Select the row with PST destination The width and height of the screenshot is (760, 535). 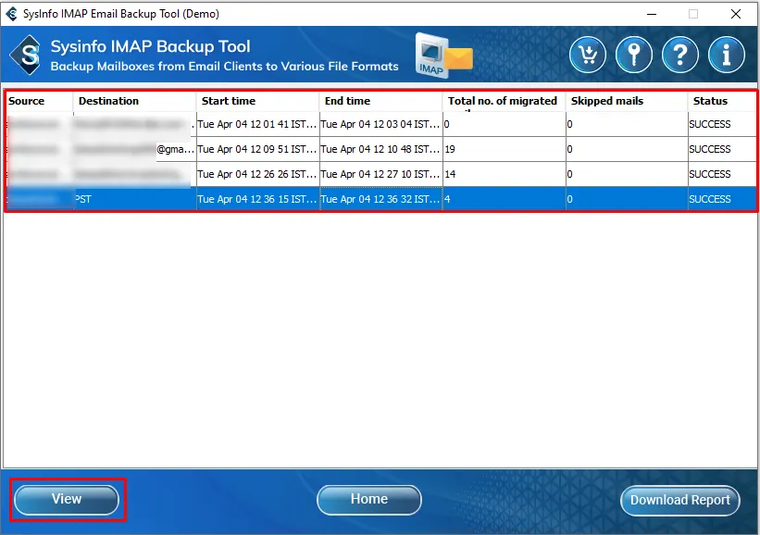click(370, 199)
